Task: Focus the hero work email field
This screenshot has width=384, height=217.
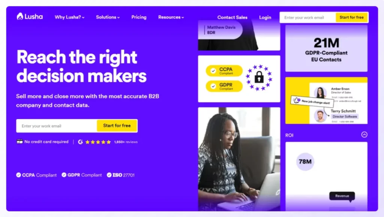Action: (57, 126)
